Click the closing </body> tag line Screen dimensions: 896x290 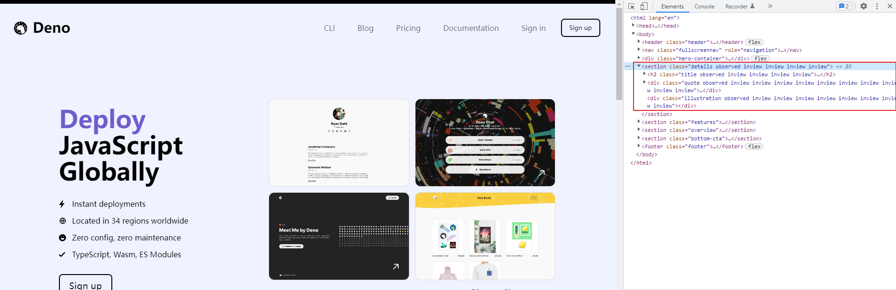646,154
